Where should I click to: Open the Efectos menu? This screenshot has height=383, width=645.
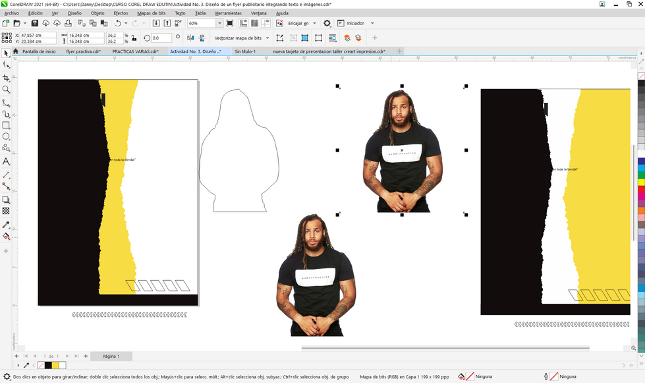point(121,13)
